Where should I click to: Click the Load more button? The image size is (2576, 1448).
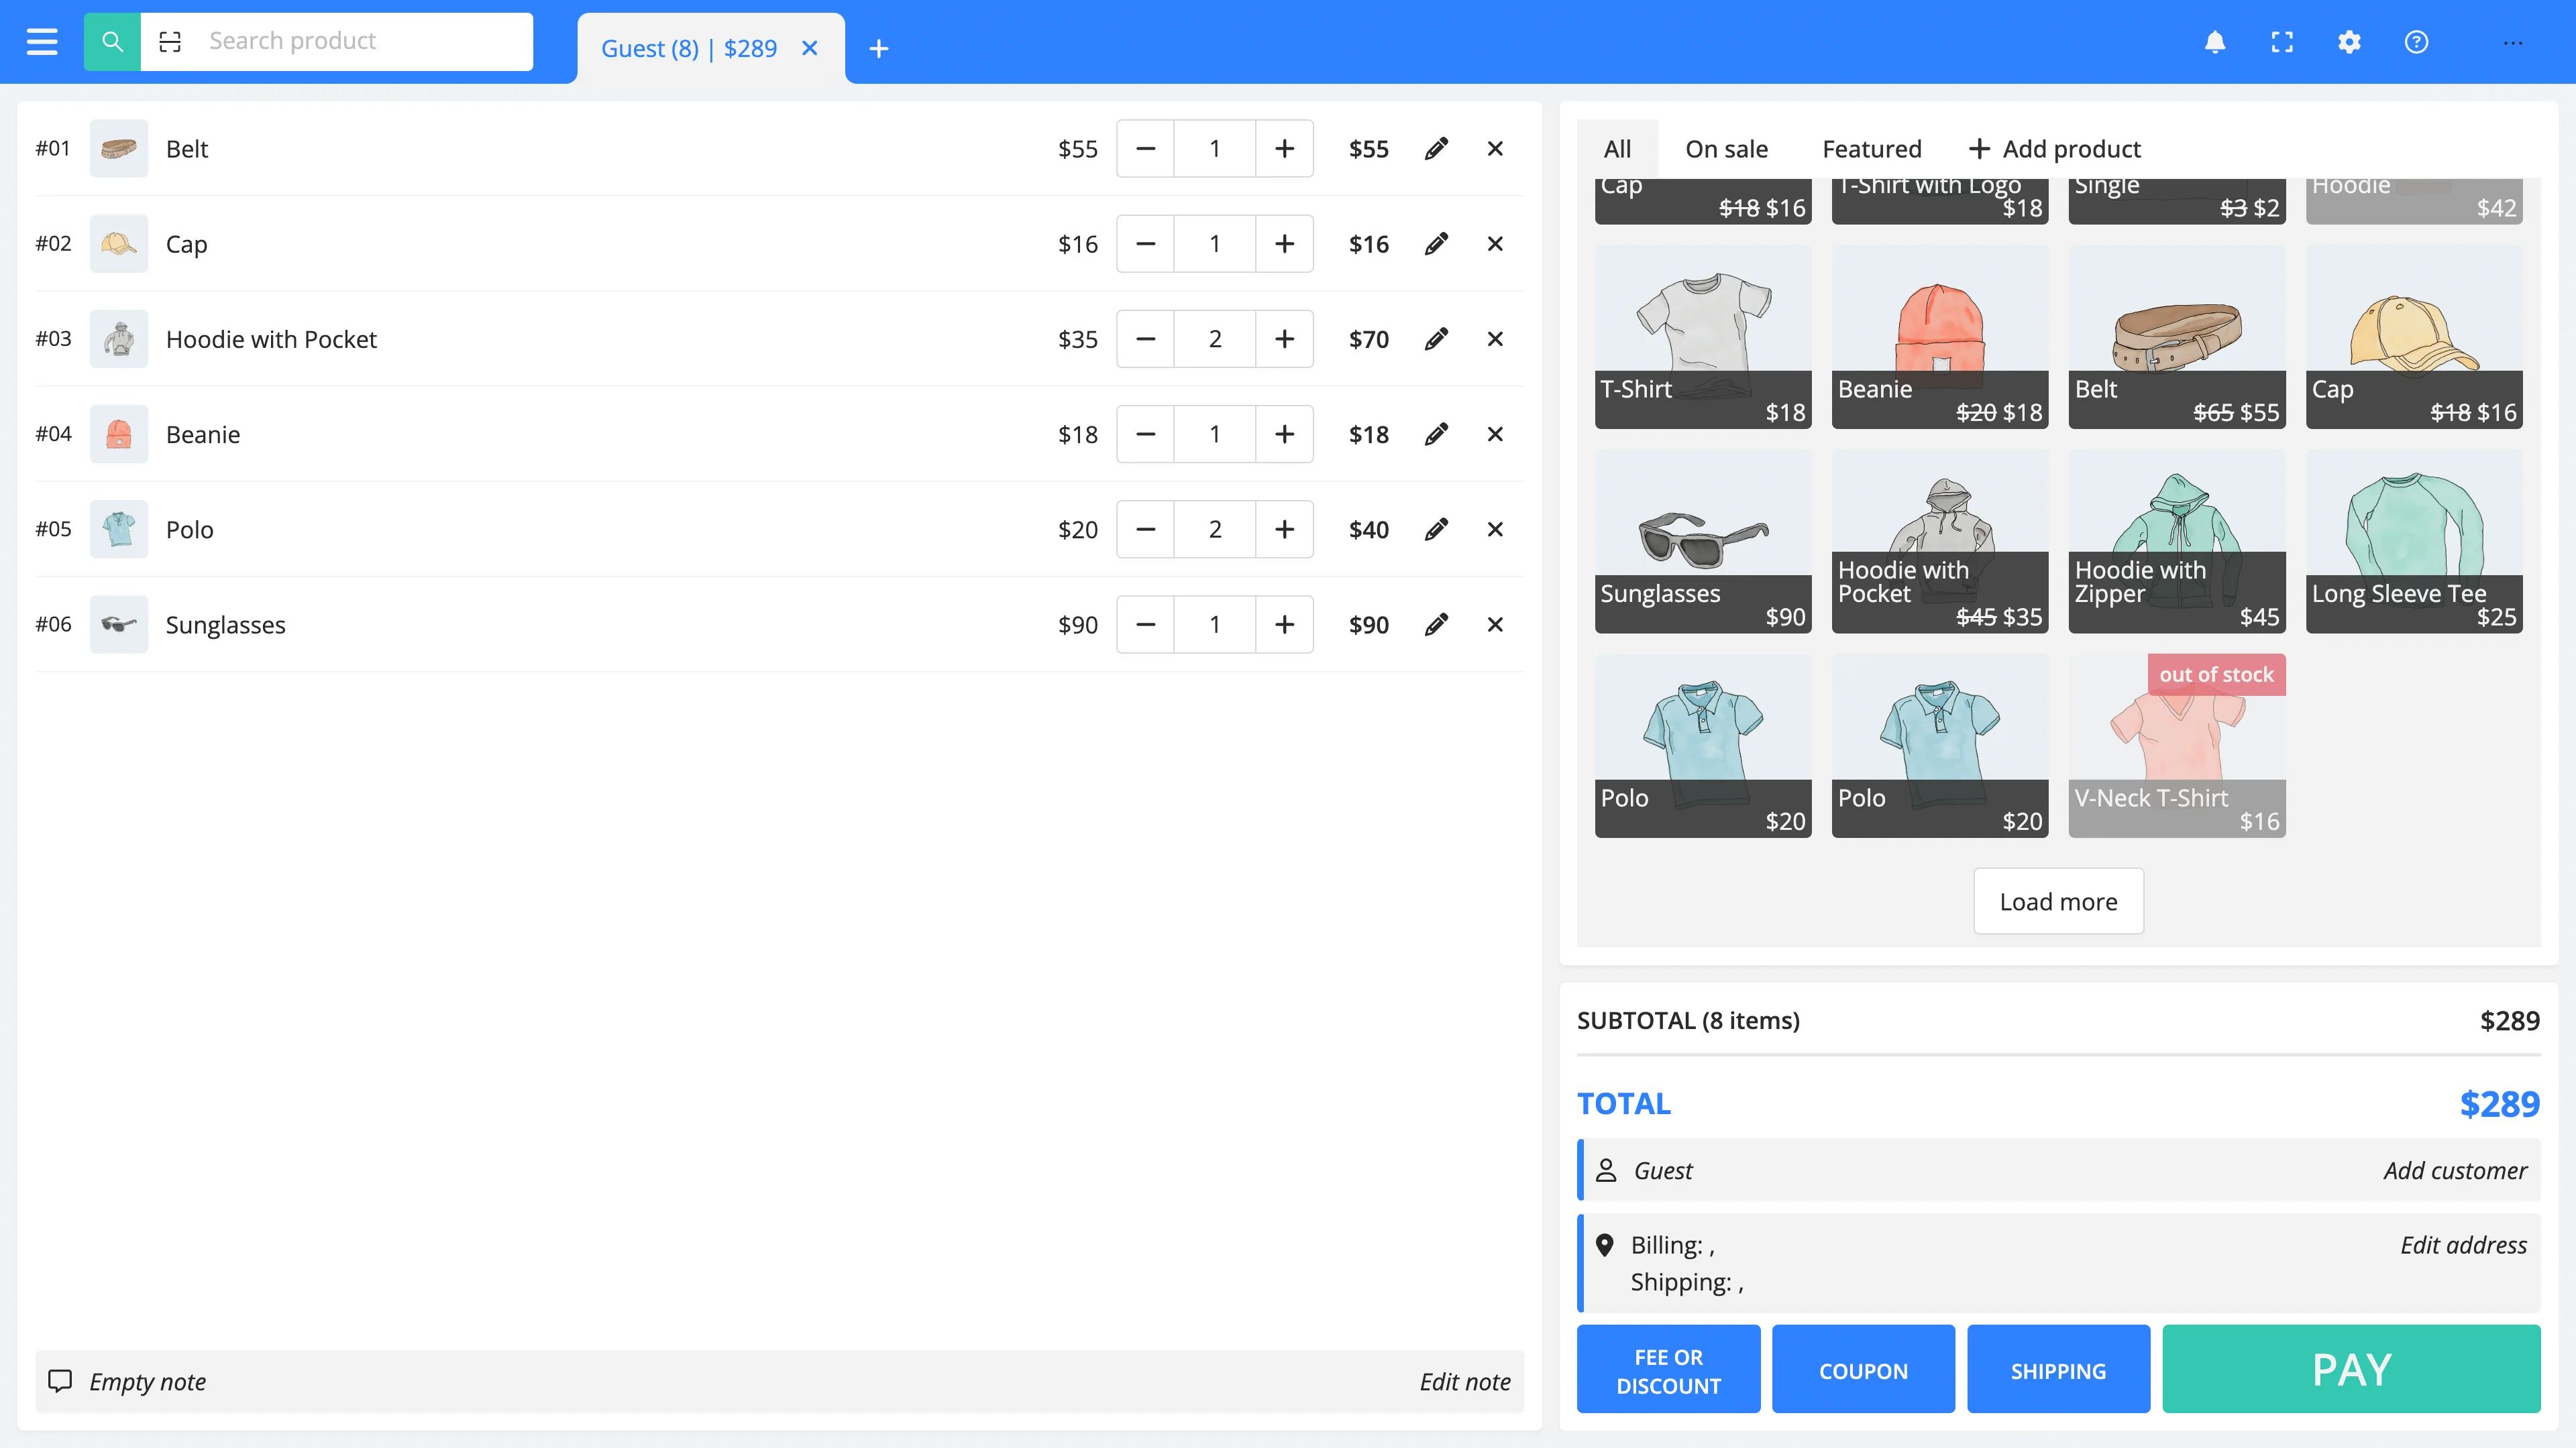tap(2058, 902)
